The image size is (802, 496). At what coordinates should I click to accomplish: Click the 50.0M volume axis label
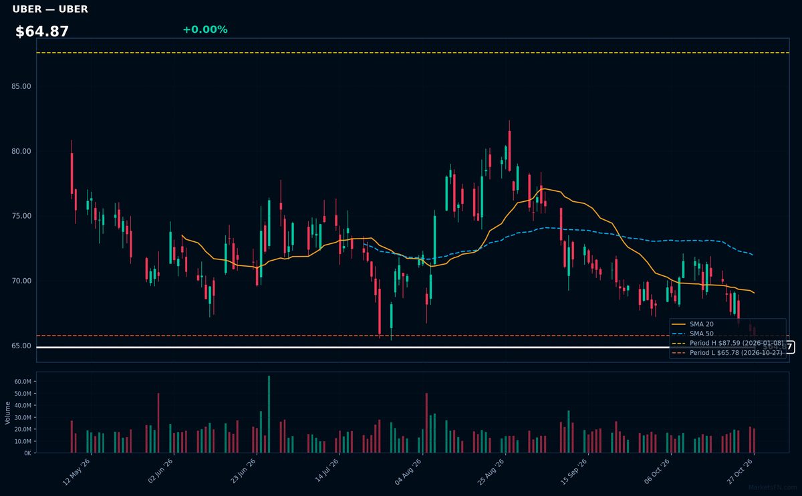coord(23,393)
